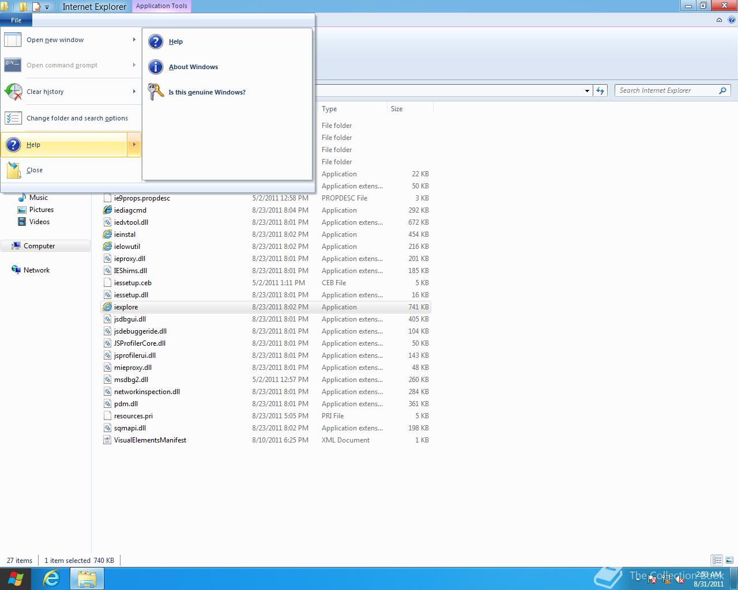This screenshot has height=590, width=738.
Task: Click the refresh button beside address bar
Action: coord(600,90)
